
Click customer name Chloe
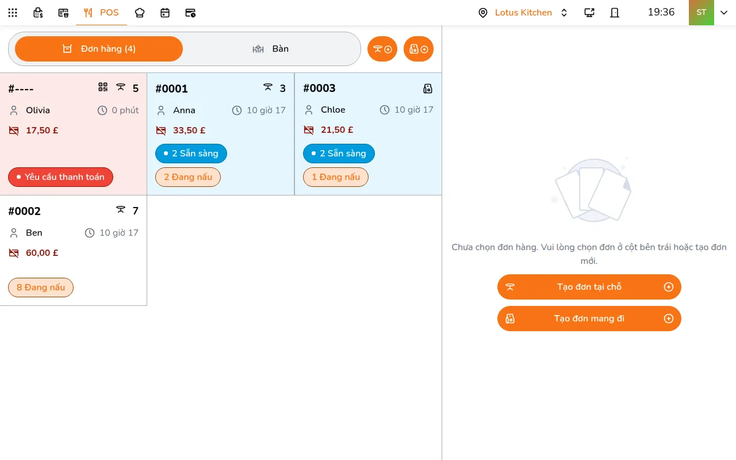coord(333,110)
